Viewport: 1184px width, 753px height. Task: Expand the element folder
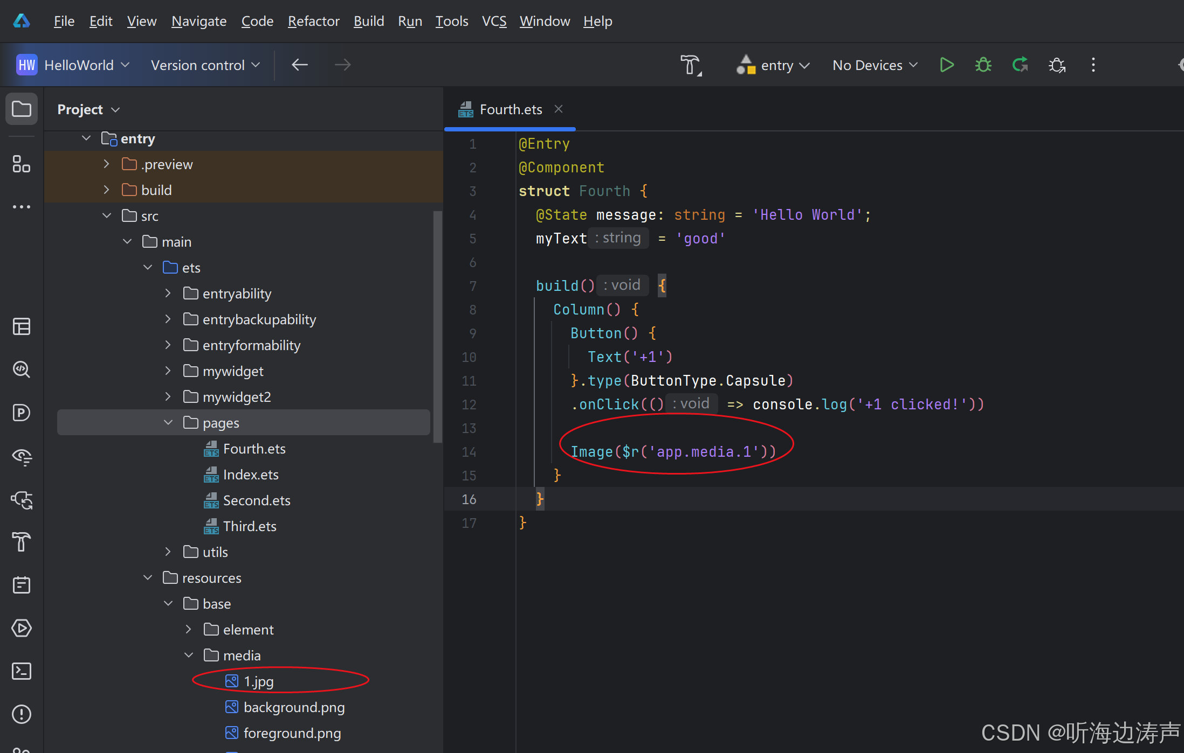point(189,629)
